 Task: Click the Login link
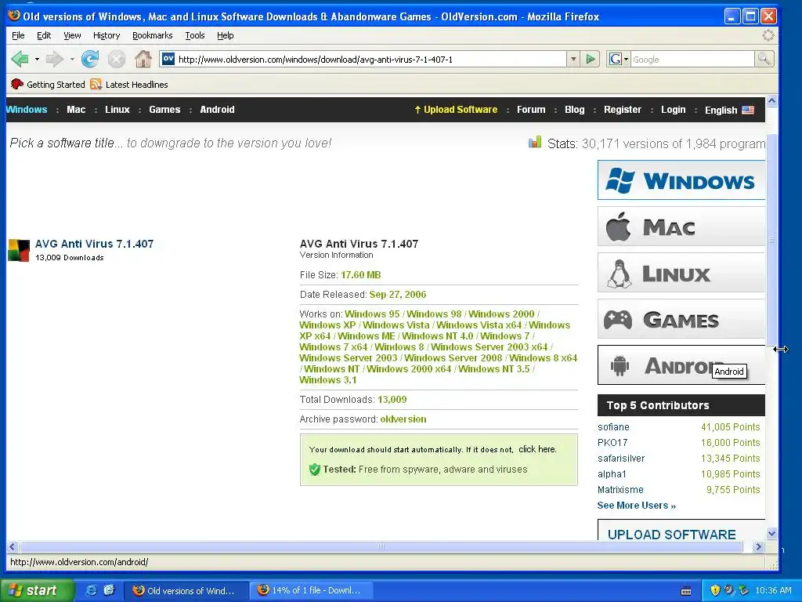point(673,110)
